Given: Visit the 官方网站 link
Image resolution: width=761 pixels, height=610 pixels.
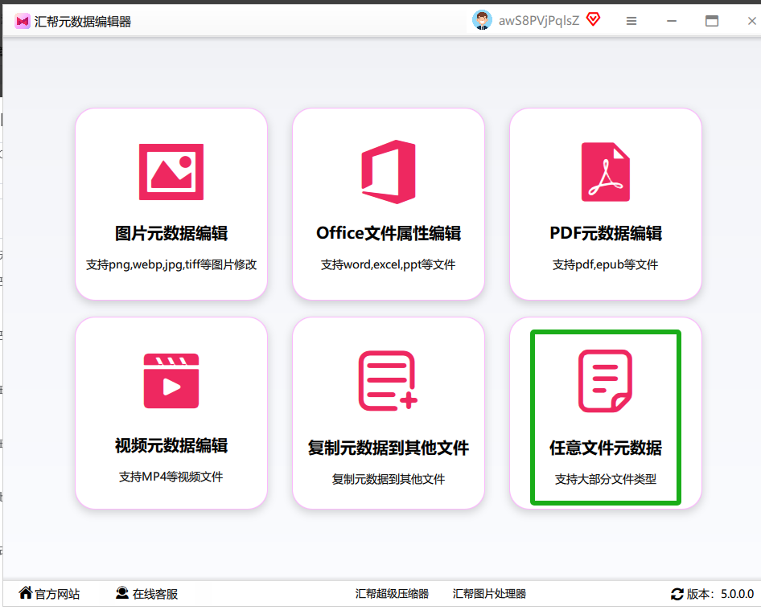Looking at the screenshot, I should [57, 593].
